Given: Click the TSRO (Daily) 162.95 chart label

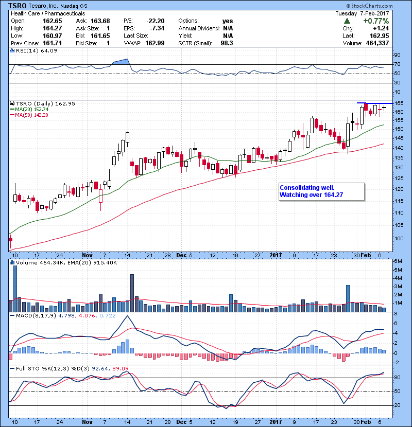Looking at the screenshot, I should 45,104.
